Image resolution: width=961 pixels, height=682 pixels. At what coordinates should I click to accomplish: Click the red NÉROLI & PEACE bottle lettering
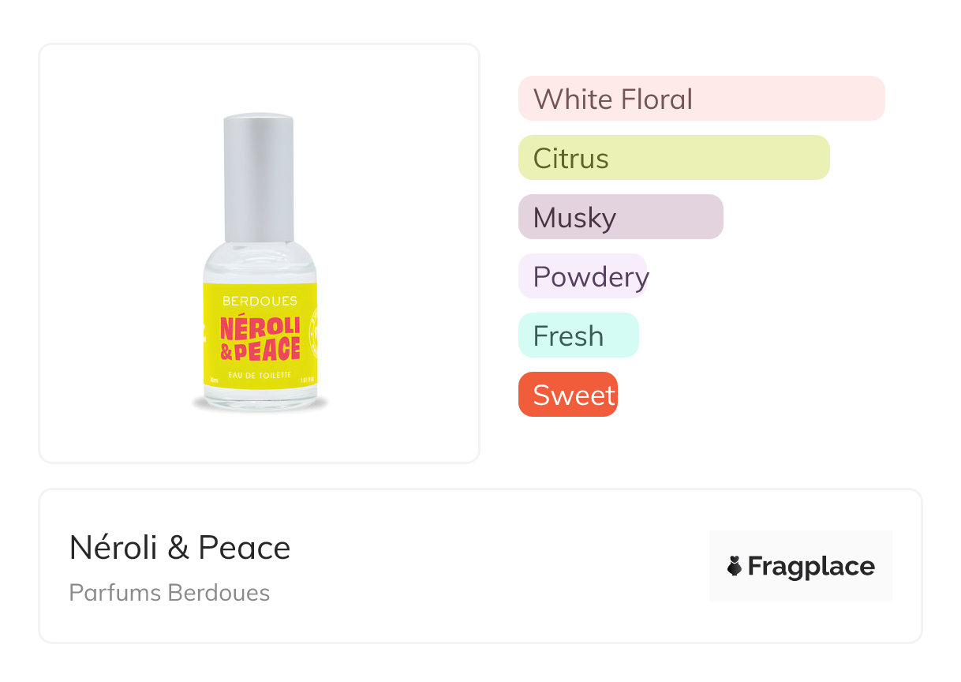tap(260, 338)
